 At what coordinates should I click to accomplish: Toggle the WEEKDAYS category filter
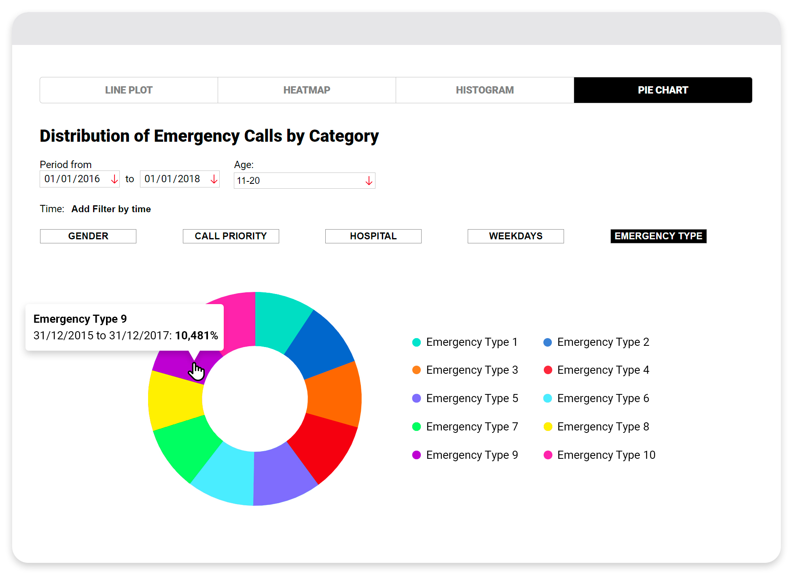515,236
